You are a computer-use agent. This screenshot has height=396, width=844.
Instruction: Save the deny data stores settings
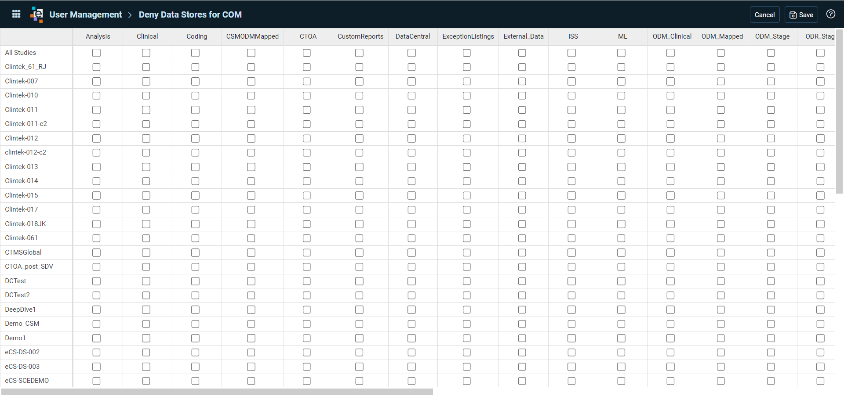(x=801, y=14)
